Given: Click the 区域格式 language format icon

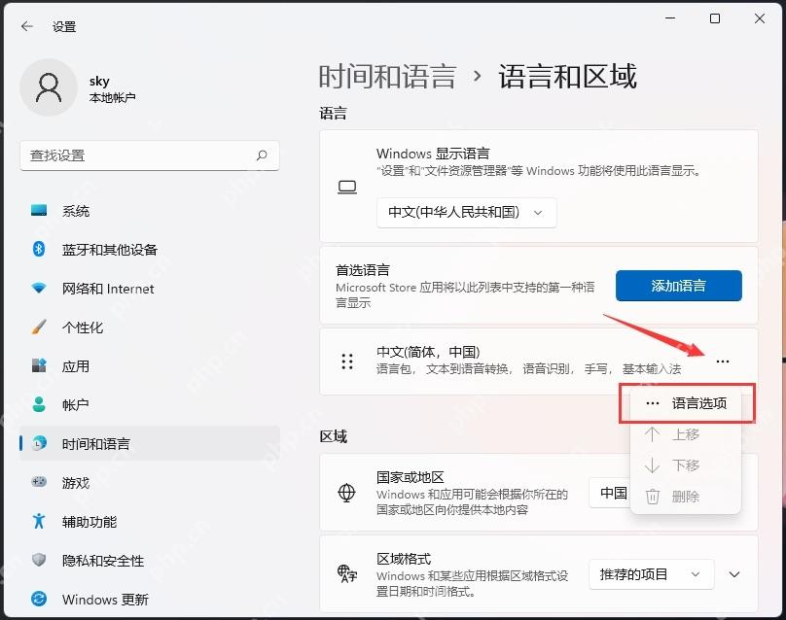Looking at the screenshot, I should 347,574.
